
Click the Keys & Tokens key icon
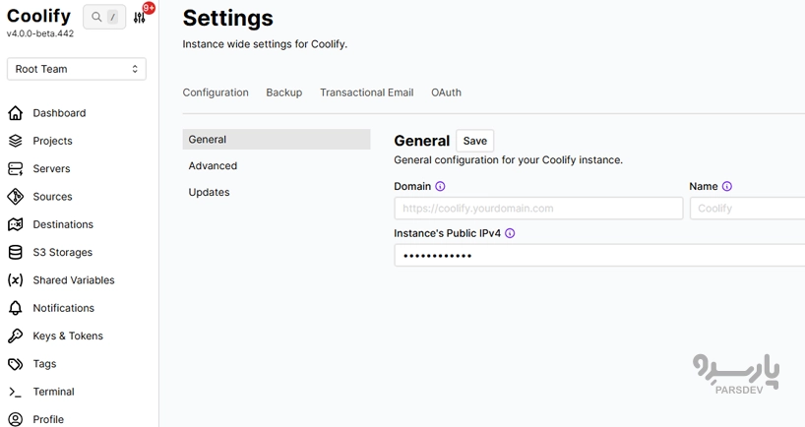[15, 336]
